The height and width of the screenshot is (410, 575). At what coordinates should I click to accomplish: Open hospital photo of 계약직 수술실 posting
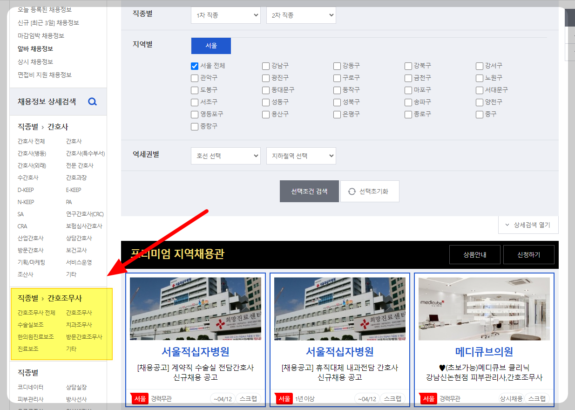pyautogui.click(x=196, y=309)
